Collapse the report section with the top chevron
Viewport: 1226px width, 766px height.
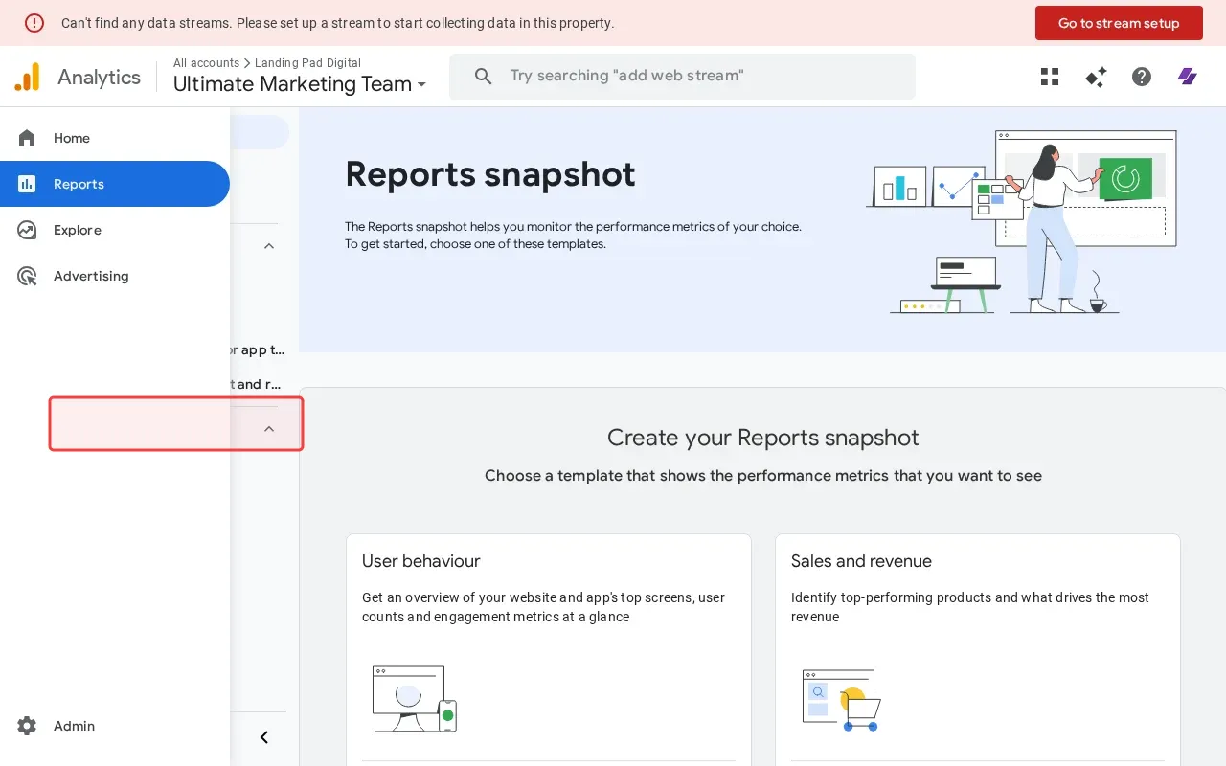pos(269,245)
